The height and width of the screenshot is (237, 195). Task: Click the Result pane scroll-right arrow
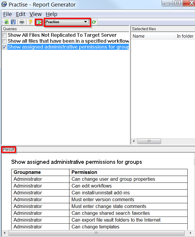(x=191, y=233)
